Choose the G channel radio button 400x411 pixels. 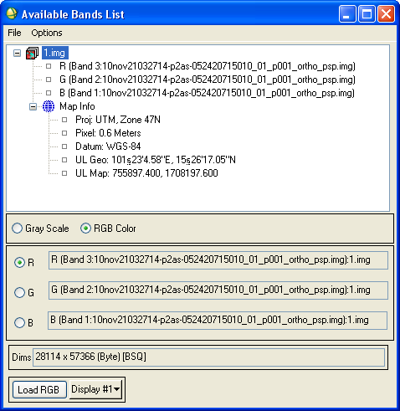(19, 293)
